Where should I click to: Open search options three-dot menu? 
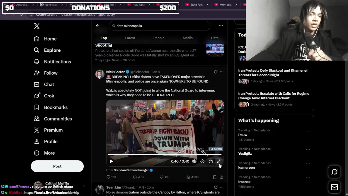[x=221, y=26]
